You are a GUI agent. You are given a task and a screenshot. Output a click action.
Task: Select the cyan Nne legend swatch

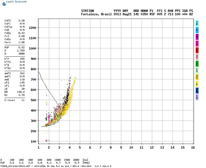[x=197, y=23]
